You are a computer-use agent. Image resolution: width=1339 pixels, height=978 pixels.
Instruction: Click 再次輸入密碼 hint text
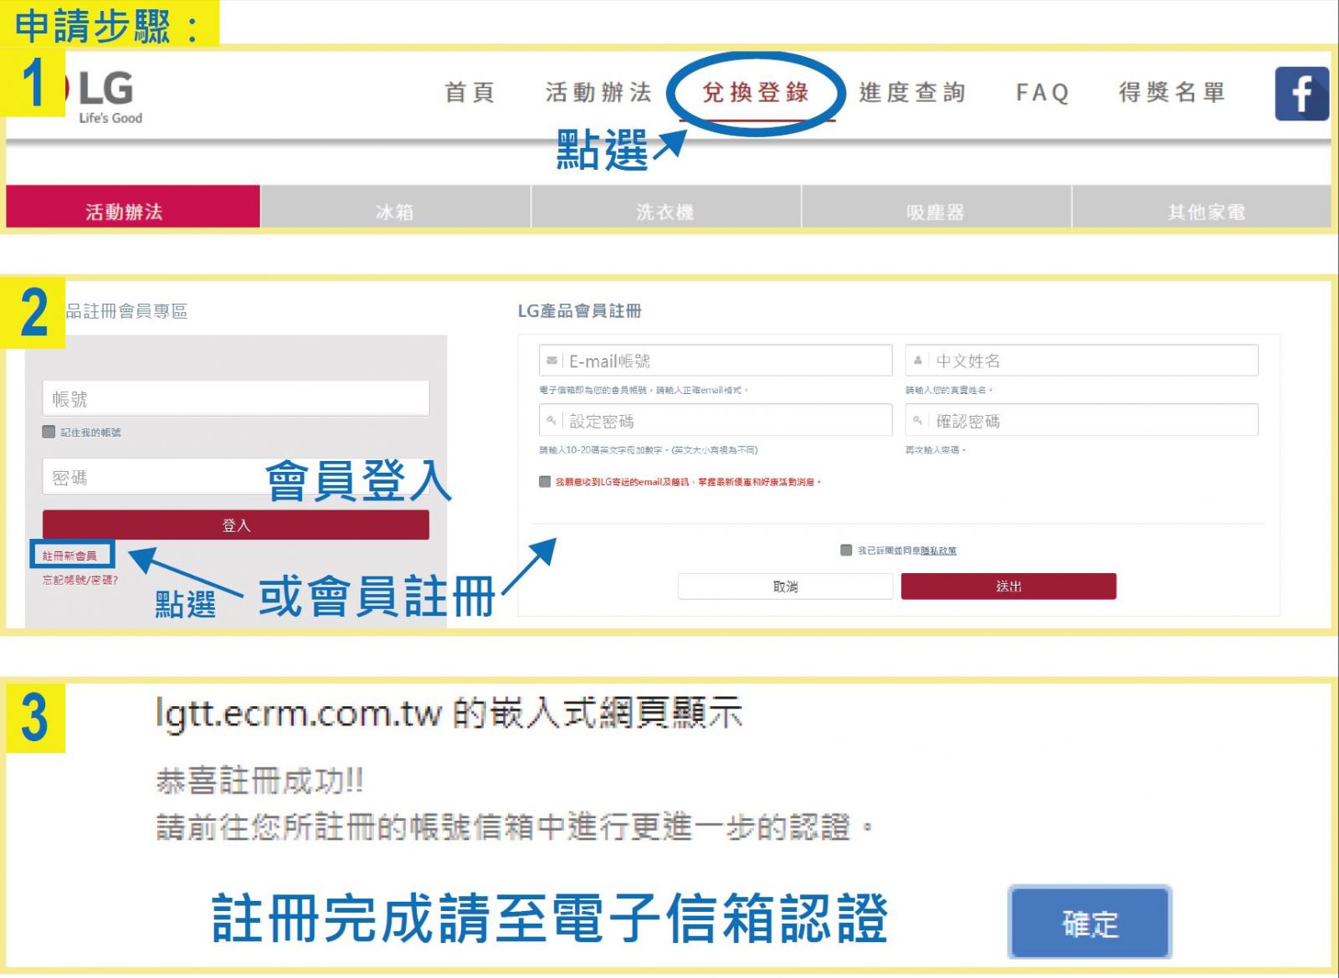click(936, 450)
